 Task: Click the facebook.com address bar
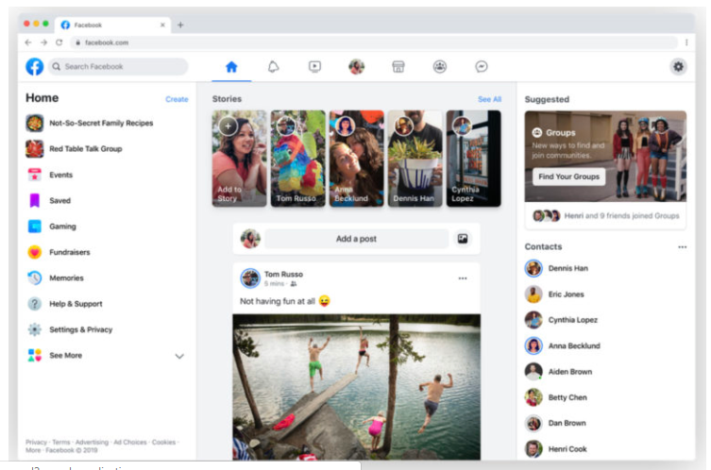click(x=374, y=42)
